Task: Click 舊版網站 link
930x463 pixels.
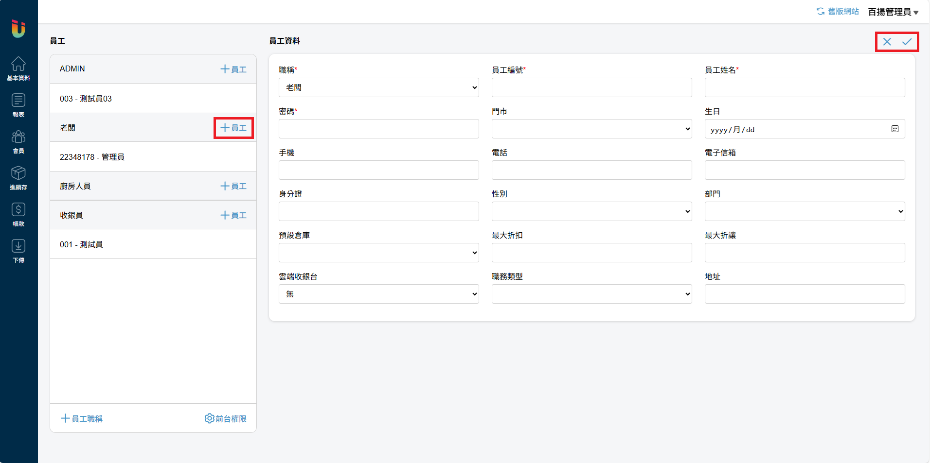Action: 838,11
